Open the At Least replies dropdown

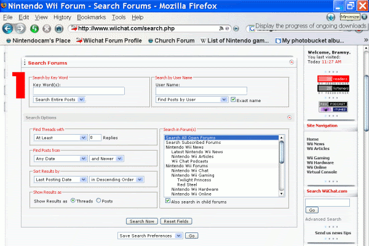tap(61, 138)
